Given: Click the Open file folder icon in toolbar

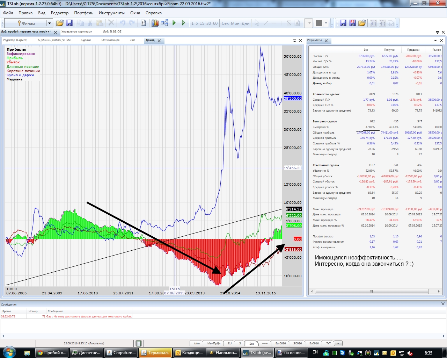Looking at the screenshot, I should pos(60,23).
